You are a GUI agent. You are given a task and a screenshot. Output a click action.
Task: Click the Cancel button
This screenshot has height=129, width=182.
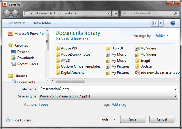tap(162, 119)
